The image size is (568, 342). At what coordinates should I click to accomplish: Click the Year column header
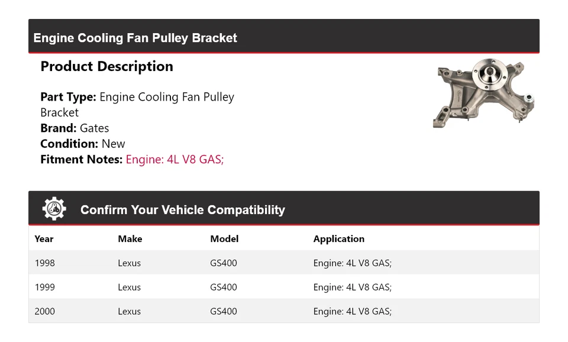coord(44,239)
